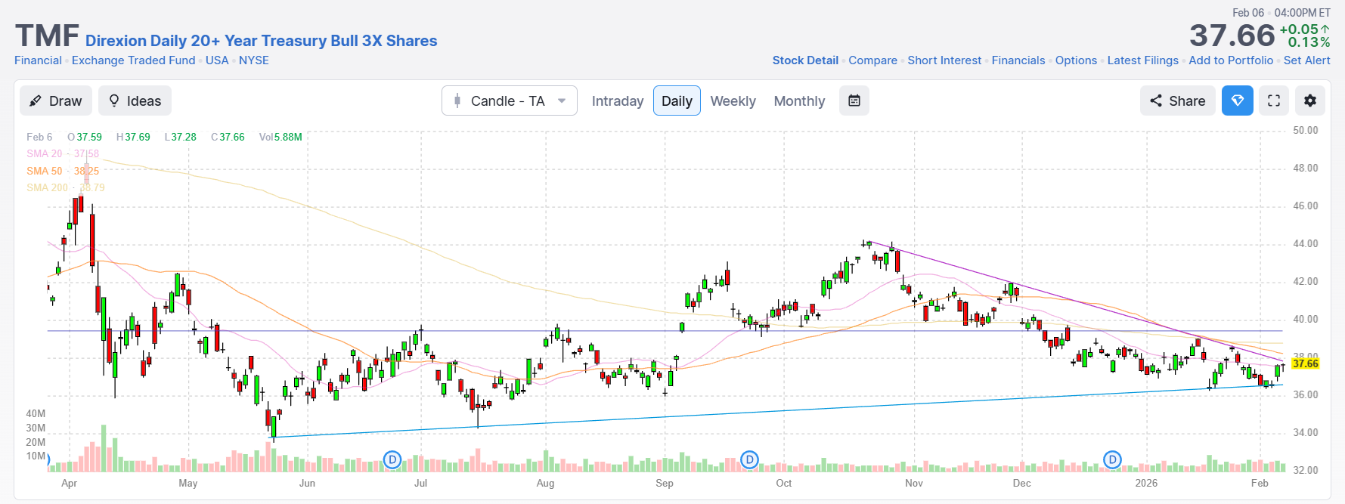Click the blue diamond premium icon

tap(1237, 101)
